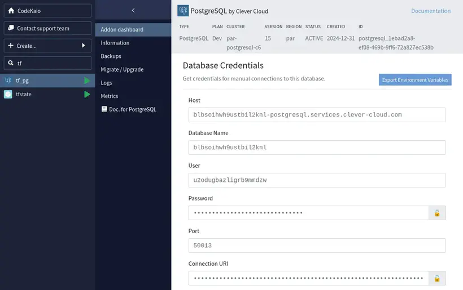Viewport: 463px width, 290px height.
Task: Collapse the addon menu with chevron
Action: [133, 11]
